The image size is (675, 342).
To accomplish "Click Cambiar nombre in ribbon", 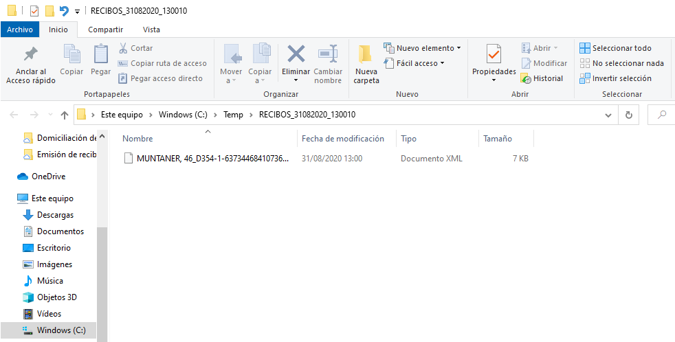I will click(328, 65).
